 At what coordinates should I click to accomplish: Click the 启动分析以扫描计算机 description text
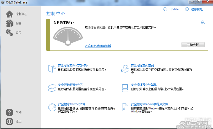pyautogui.click(x=120, y=28)
